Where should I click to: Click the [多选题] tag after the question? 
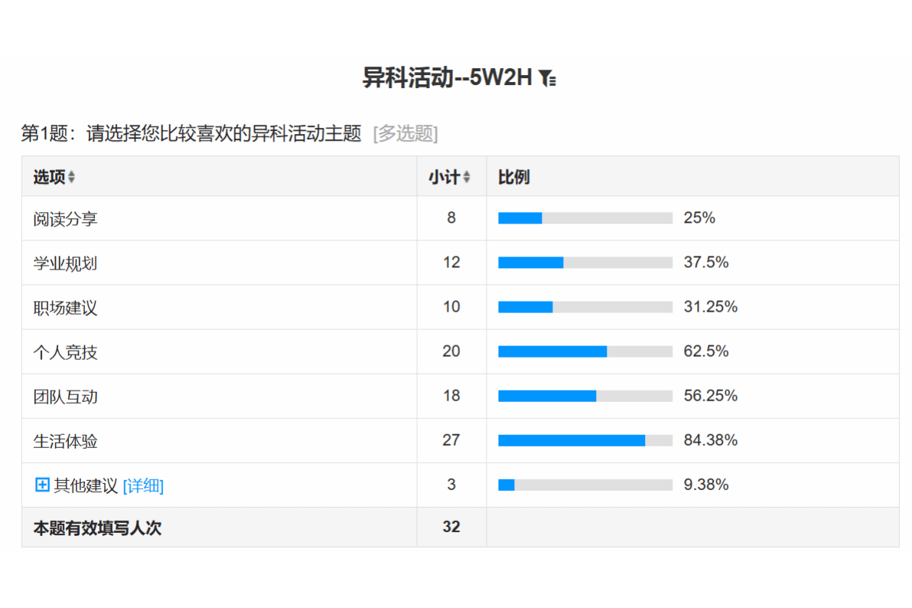(406, 134)
